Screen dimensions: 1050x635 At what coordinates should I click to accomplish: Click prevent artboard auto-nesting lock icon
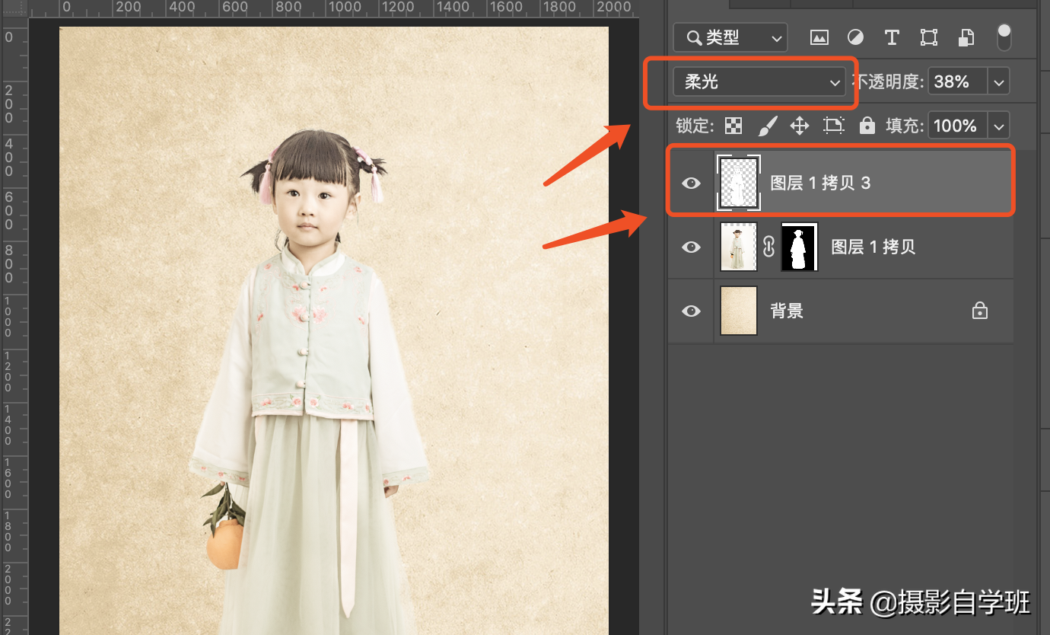pyautogui.click(x=834, y=126)
